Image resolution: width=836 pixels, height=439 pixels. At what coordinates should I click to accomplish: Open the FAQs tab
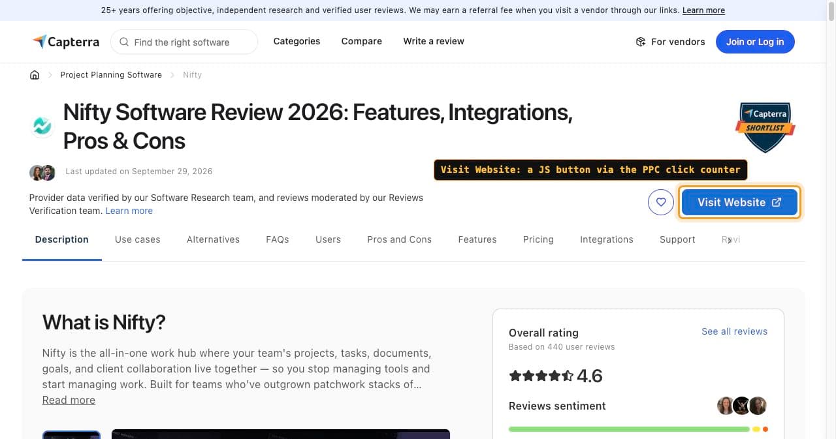pyautogui.click(x=278, y=239)
